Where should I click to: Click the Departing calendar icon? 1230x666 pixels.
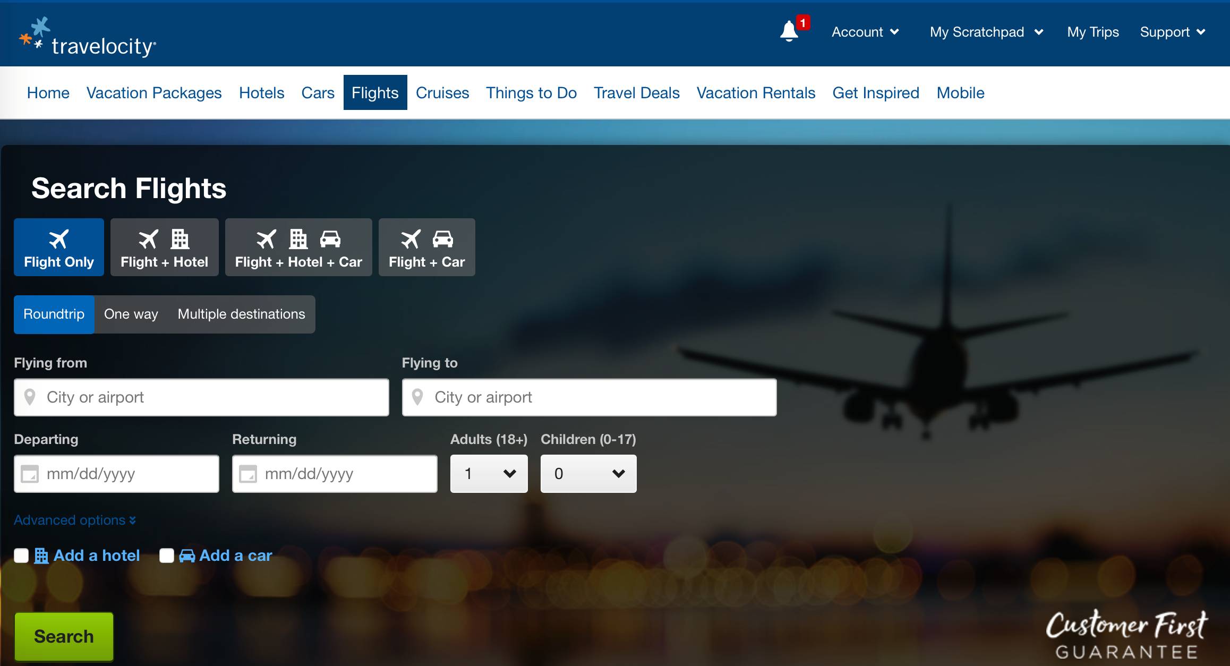[x=30, y=474]
